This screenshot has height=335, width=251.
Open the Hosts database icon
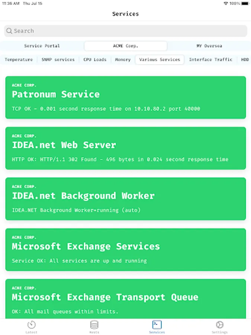coord(94,325)
